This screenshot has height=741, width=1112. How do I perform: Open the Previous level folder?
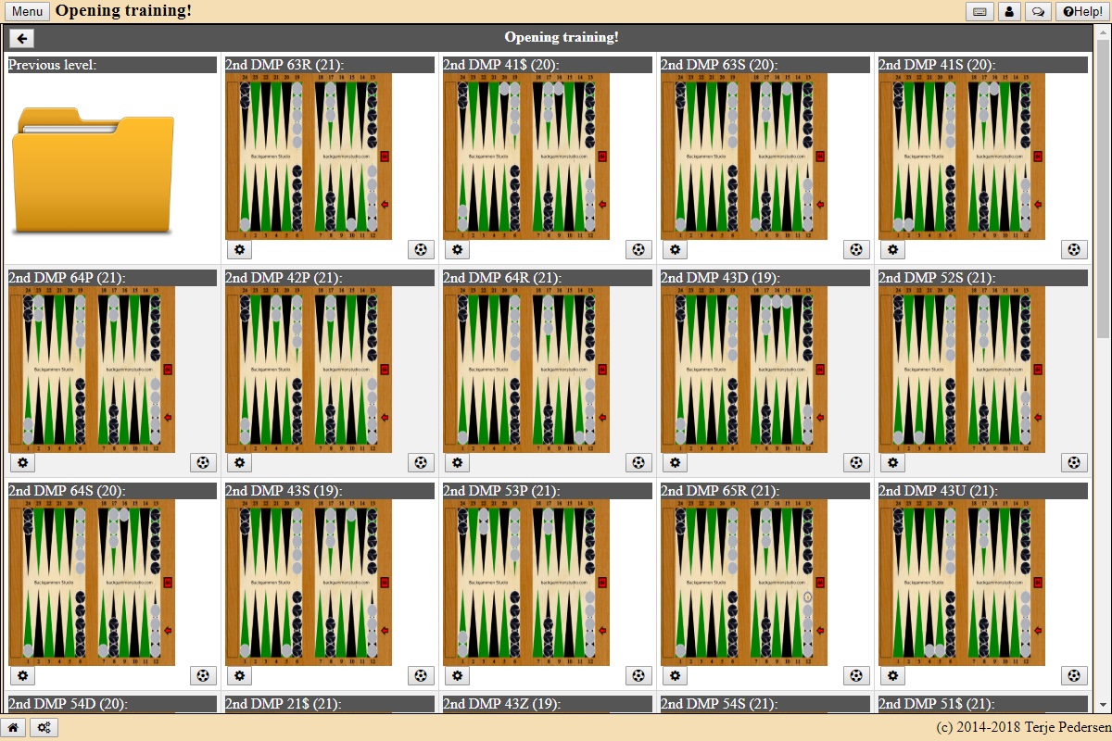93,170
